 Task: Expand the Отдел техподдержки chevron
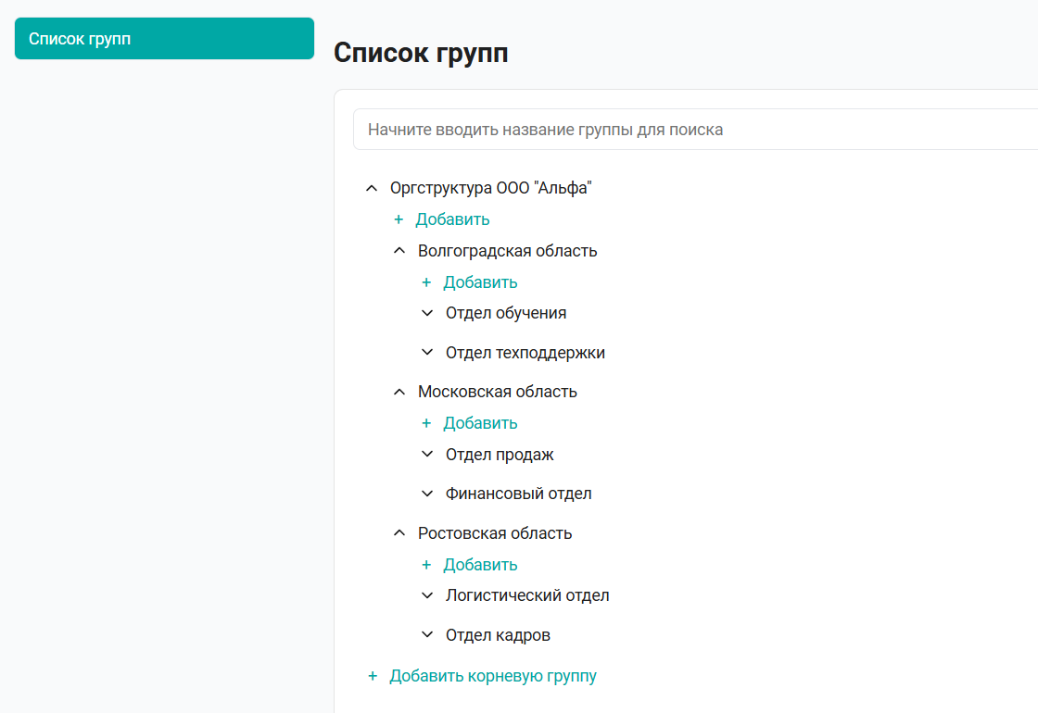(x=427, y=353)
